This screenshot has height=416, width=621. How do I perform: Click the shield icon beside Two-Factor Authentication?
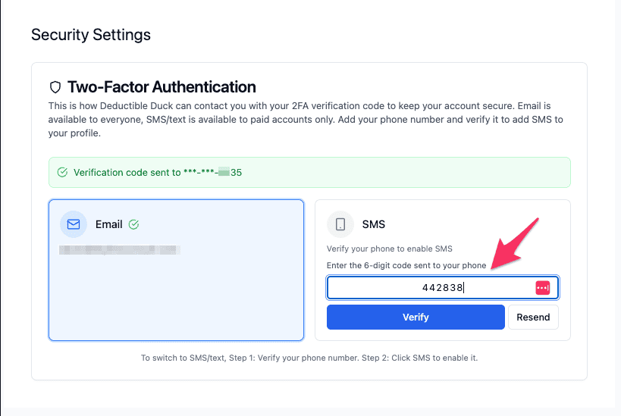point(55,87)
